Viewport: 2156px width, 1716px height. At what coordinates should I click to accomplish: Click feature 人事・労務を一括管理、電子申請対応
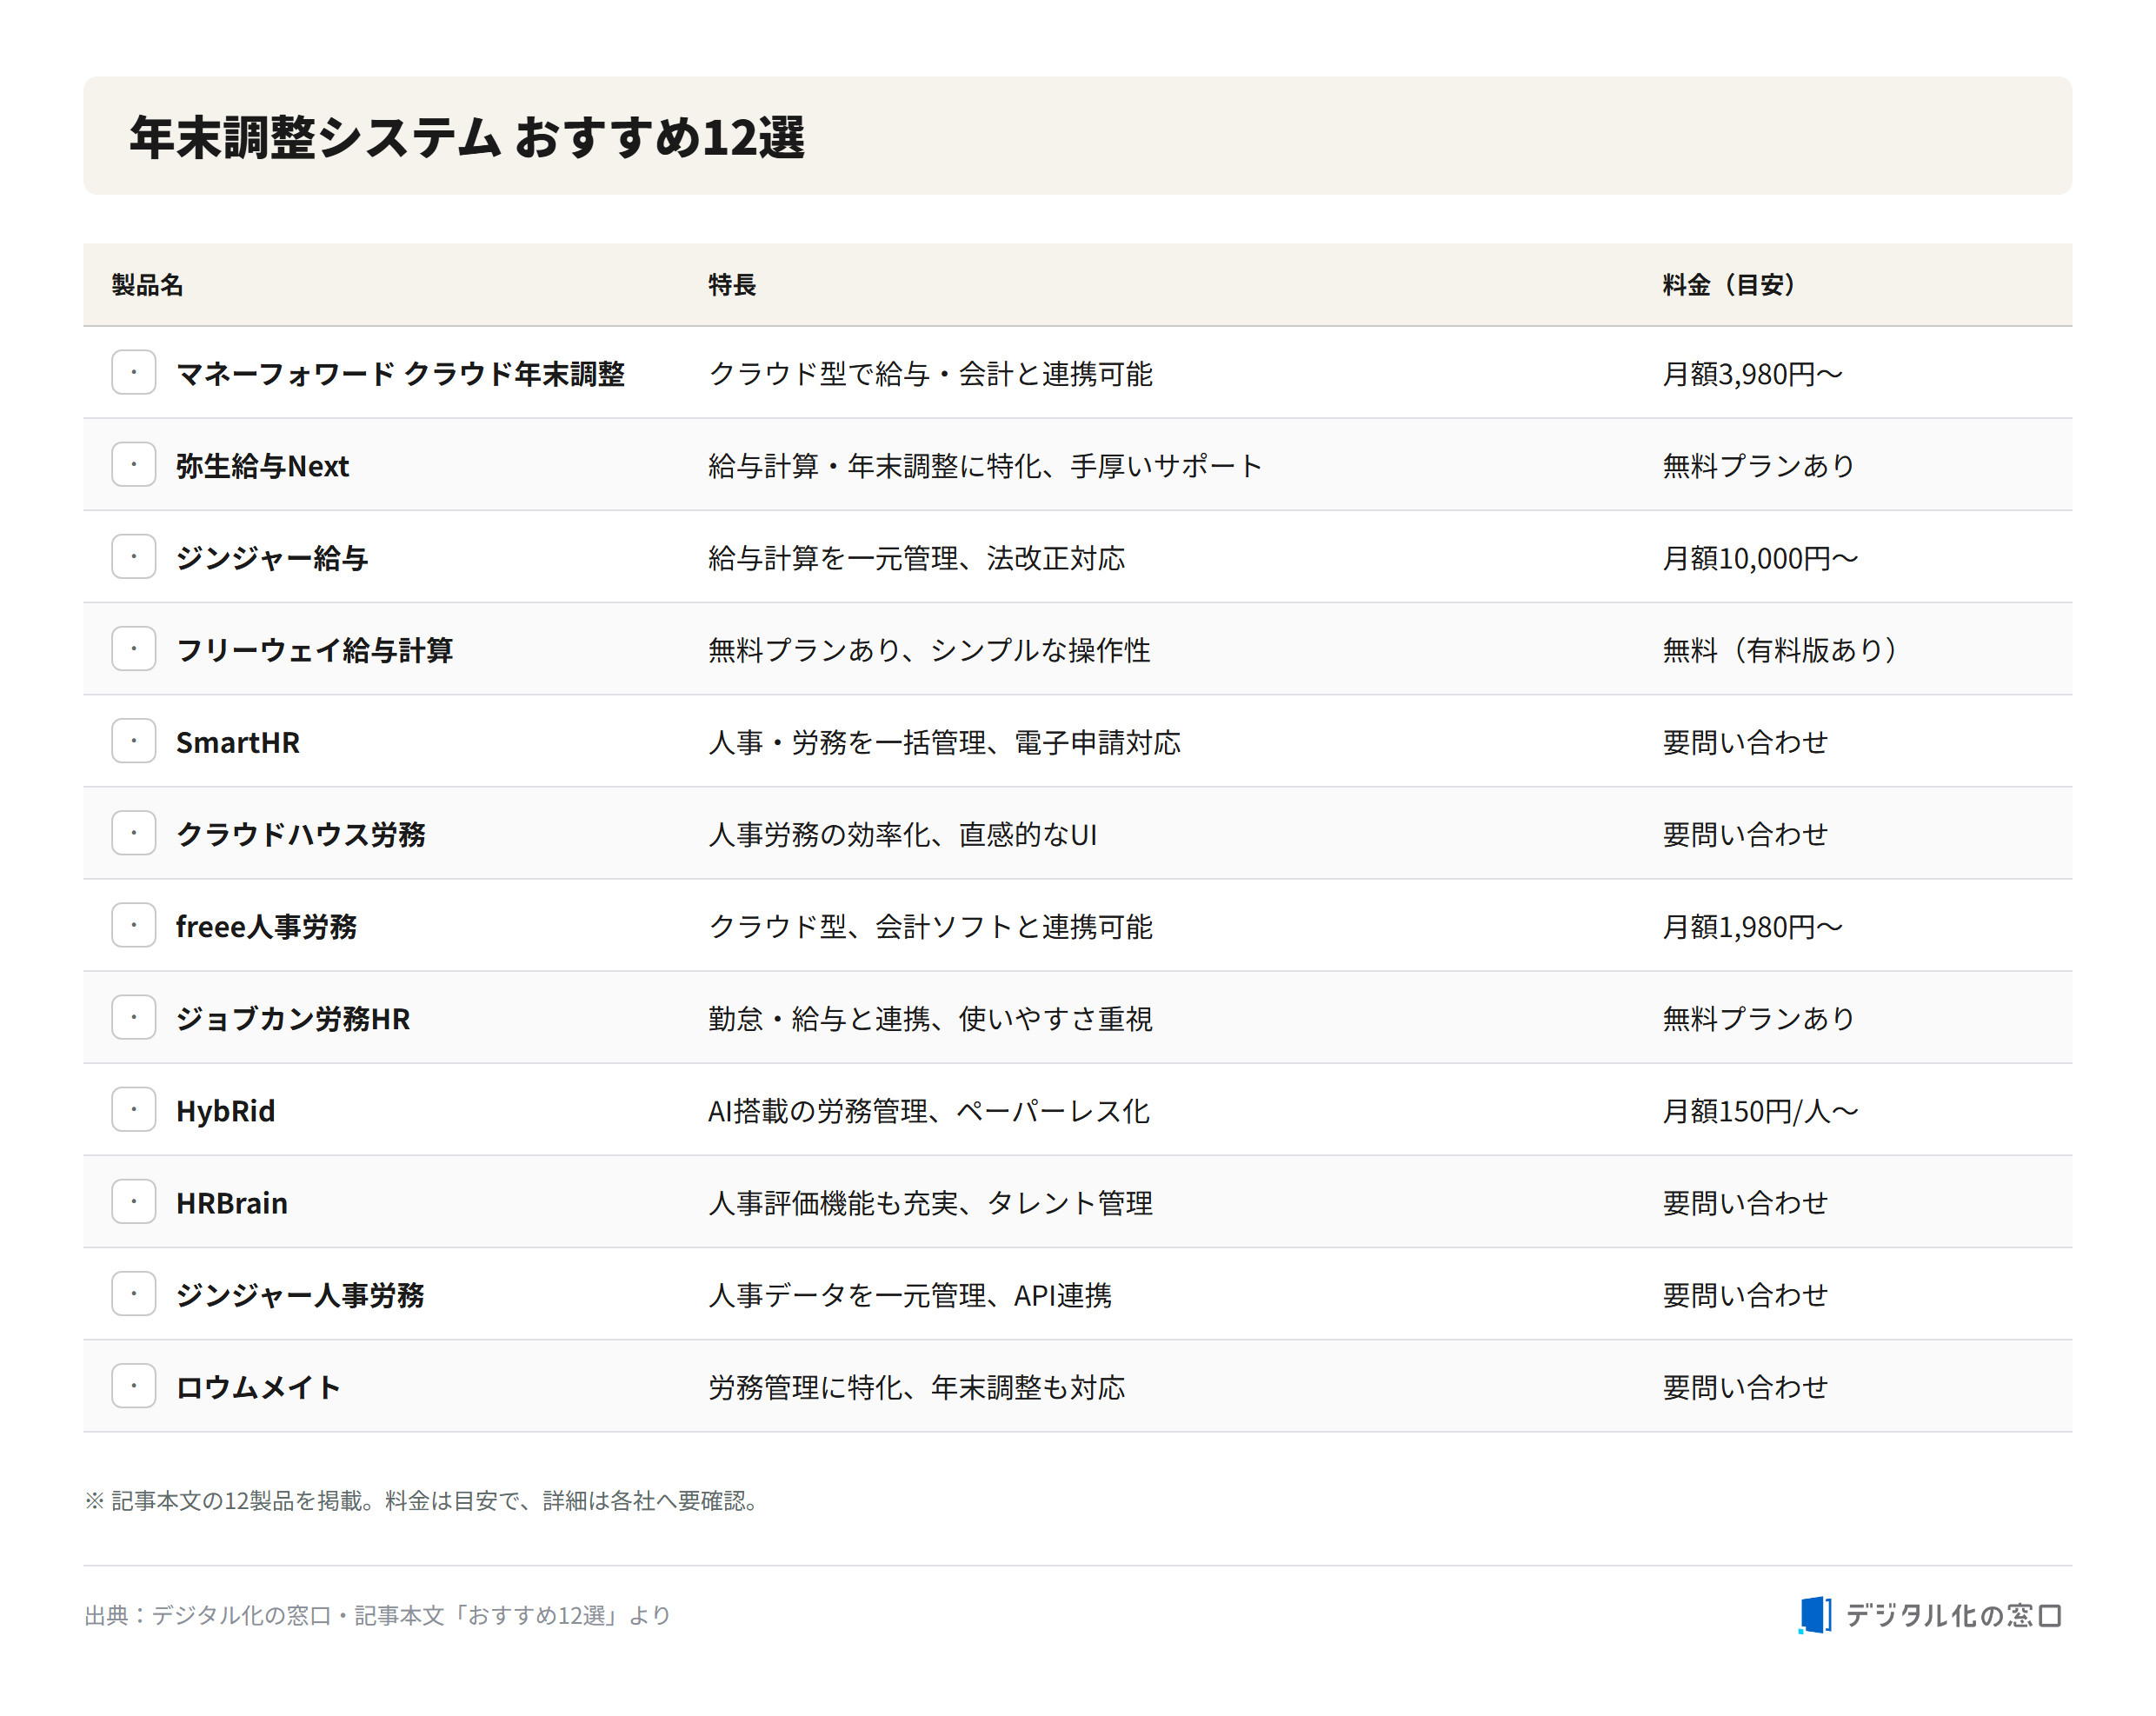point(945,742)
